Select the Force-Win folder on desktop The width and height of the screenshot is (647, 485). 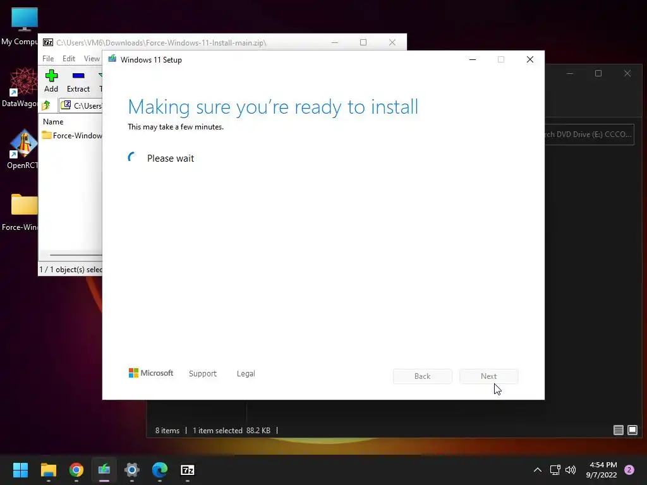tap(20, 212)
